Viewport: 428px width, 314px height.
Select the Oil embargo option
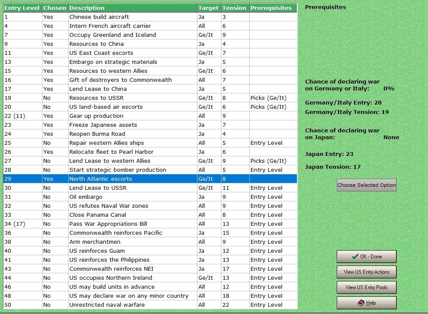[x=150, y=197]
